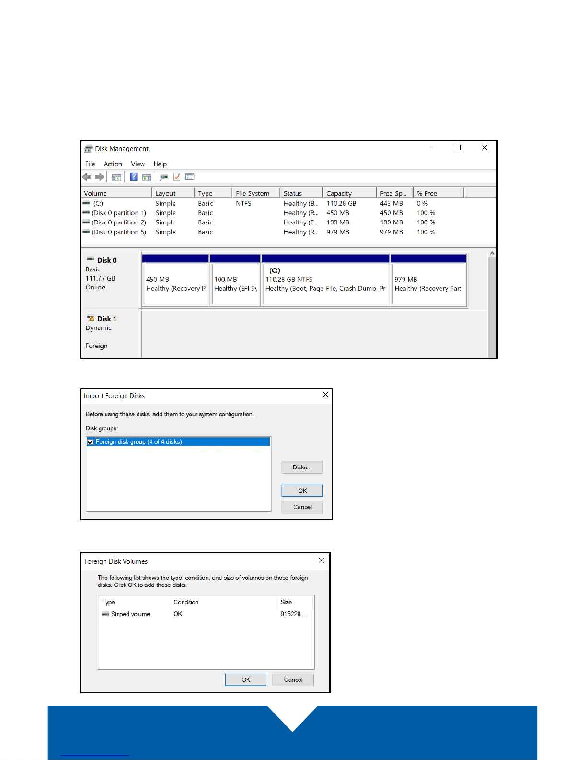Click the 110.28 GB capacity cell
This screenshot has width=587, height=760.
pyautogui.click(x=341, y=203)
